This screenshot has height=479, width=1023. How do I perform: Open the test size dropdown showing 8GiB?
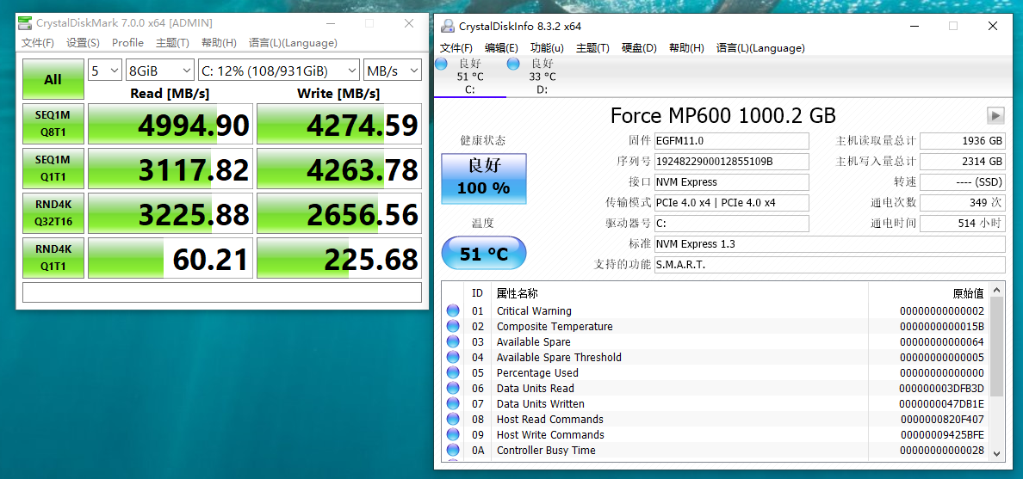pyautogui.click(x=160, y=71)
